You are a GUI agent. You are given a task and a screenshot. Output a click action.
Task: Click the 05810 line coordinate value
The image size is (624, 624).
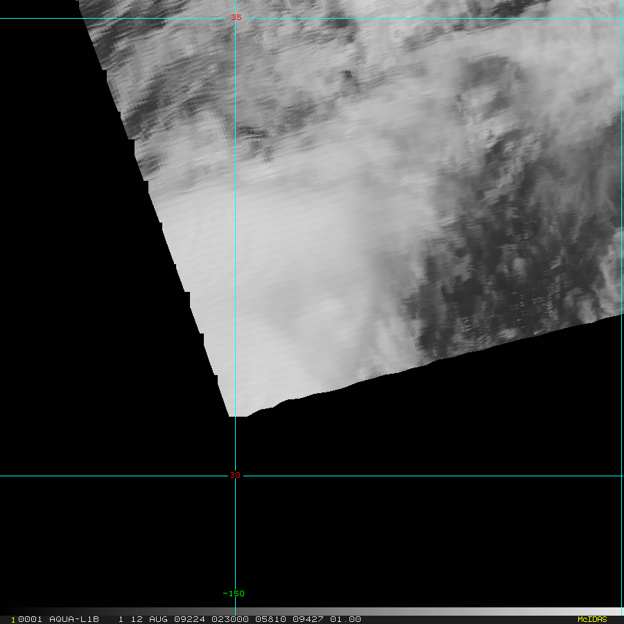(x=270, y=619)
